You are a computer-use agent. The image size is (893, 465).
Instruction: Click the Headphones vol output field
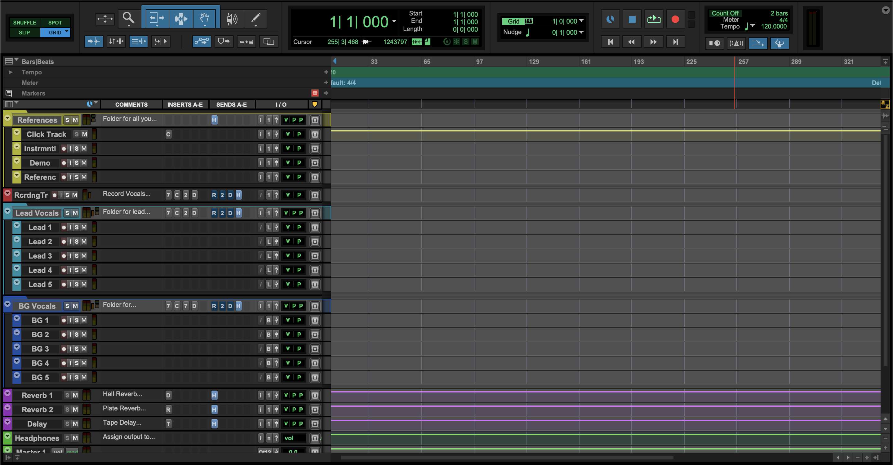293,438
